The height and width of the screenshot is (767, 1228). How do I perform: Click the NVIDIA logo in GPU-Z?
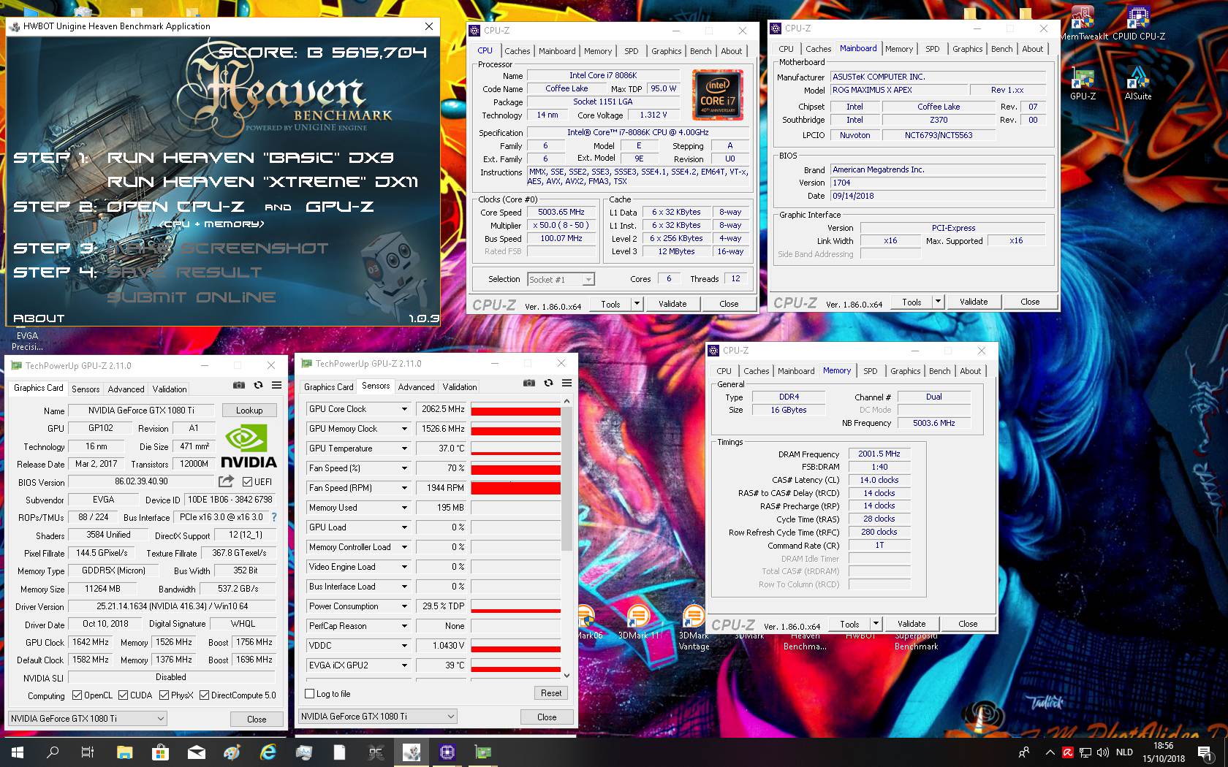tap(249, 446)
